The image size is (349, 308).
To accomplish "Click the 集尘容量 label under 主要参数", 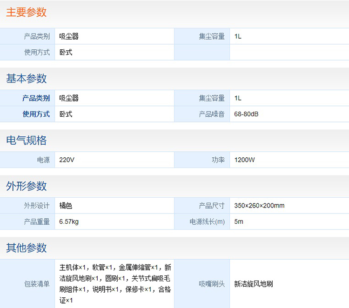I will pyautogui.click(x=212, y=36).
